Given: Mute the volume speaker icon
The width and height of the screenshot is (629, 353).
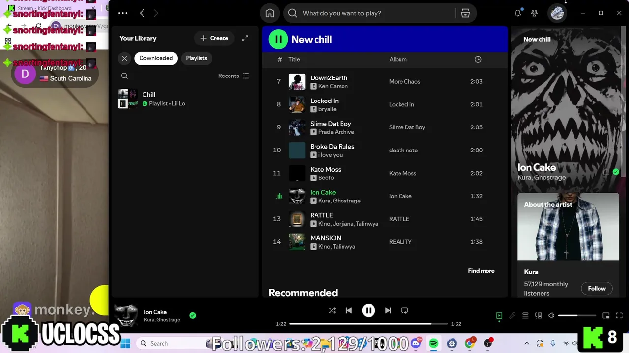Looking at the screenshot, I should 551,316.
